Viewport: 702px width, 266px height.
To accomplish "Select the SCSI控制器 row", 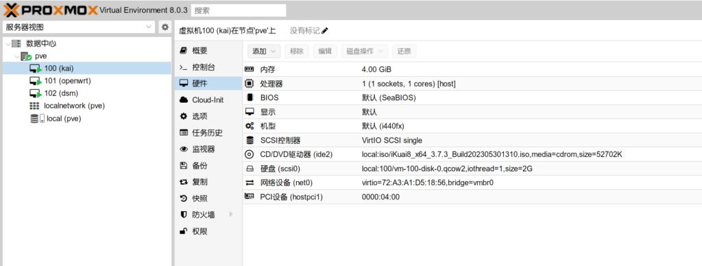I will click(x=472, y=140).
